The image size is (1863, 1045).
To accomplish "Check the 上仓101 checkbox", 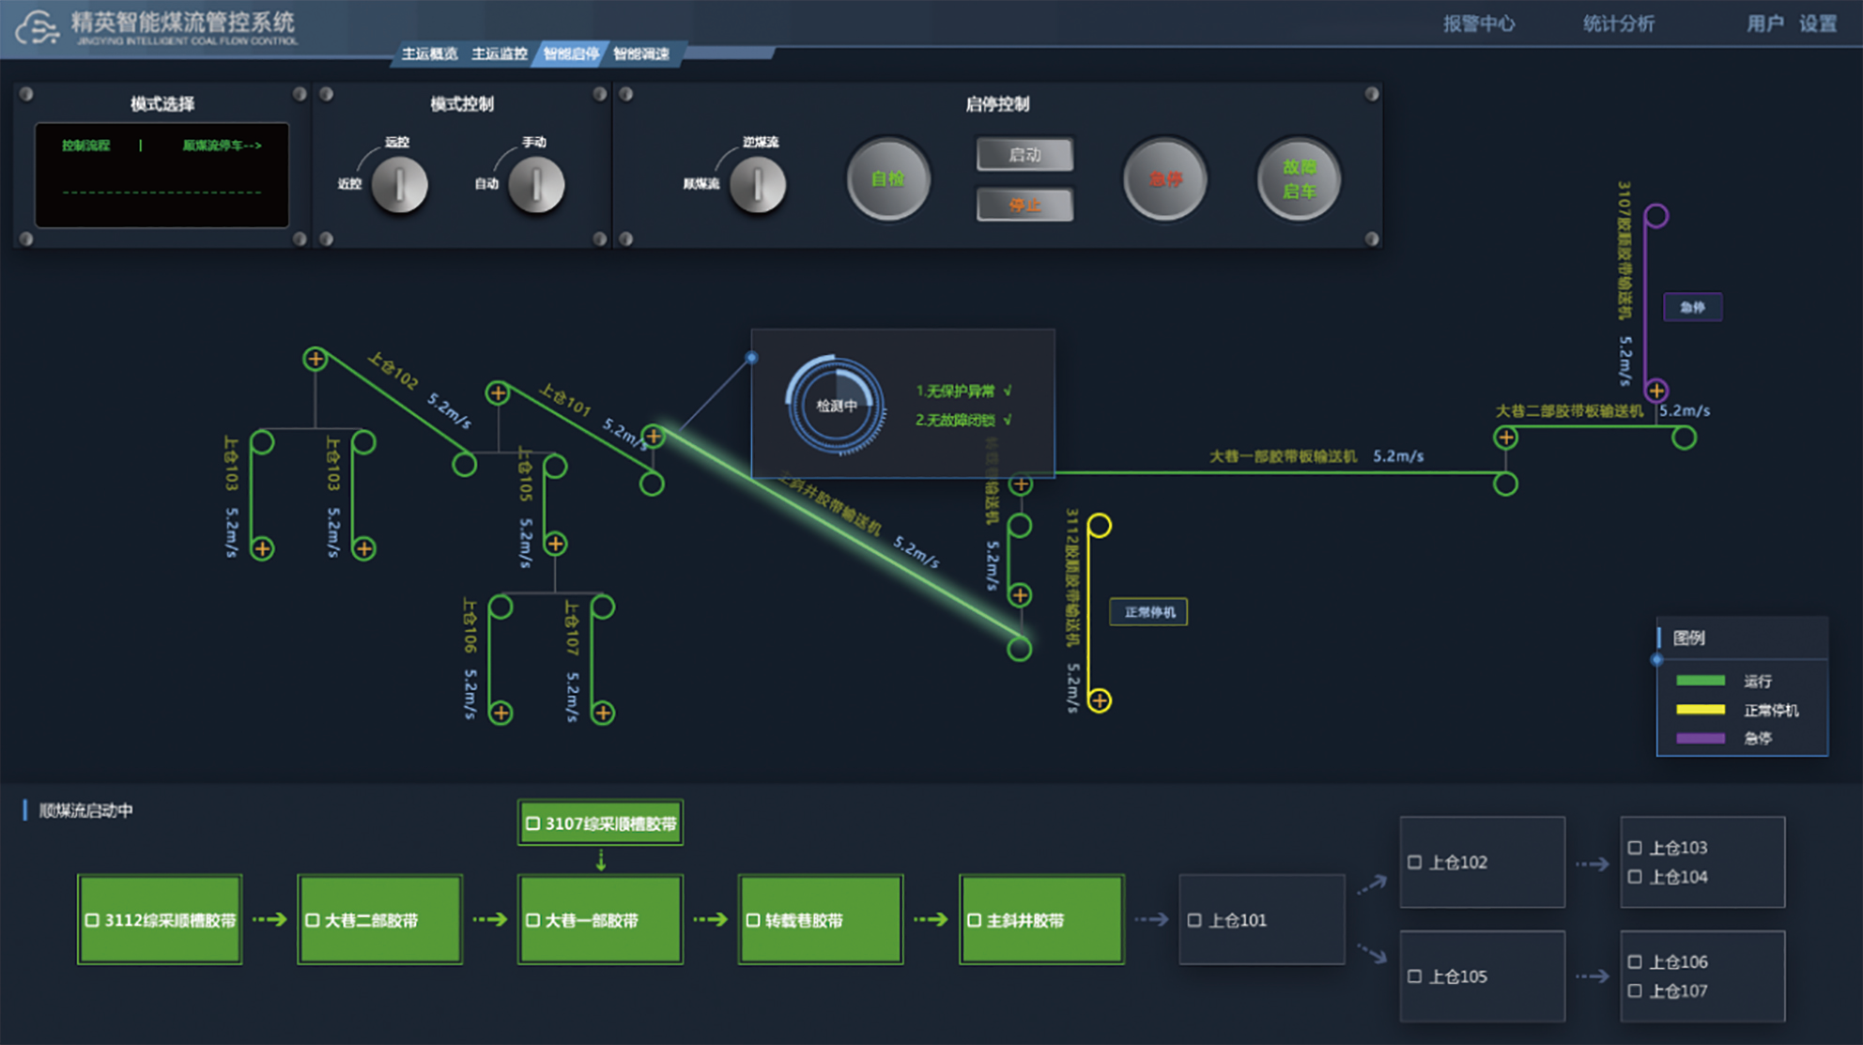I will (1194, 920).
